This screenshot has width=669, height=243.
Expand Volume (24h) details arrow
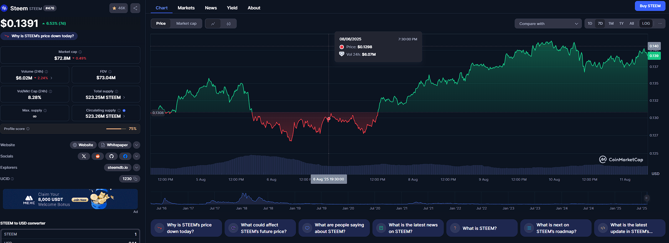(x=51, y=78)
